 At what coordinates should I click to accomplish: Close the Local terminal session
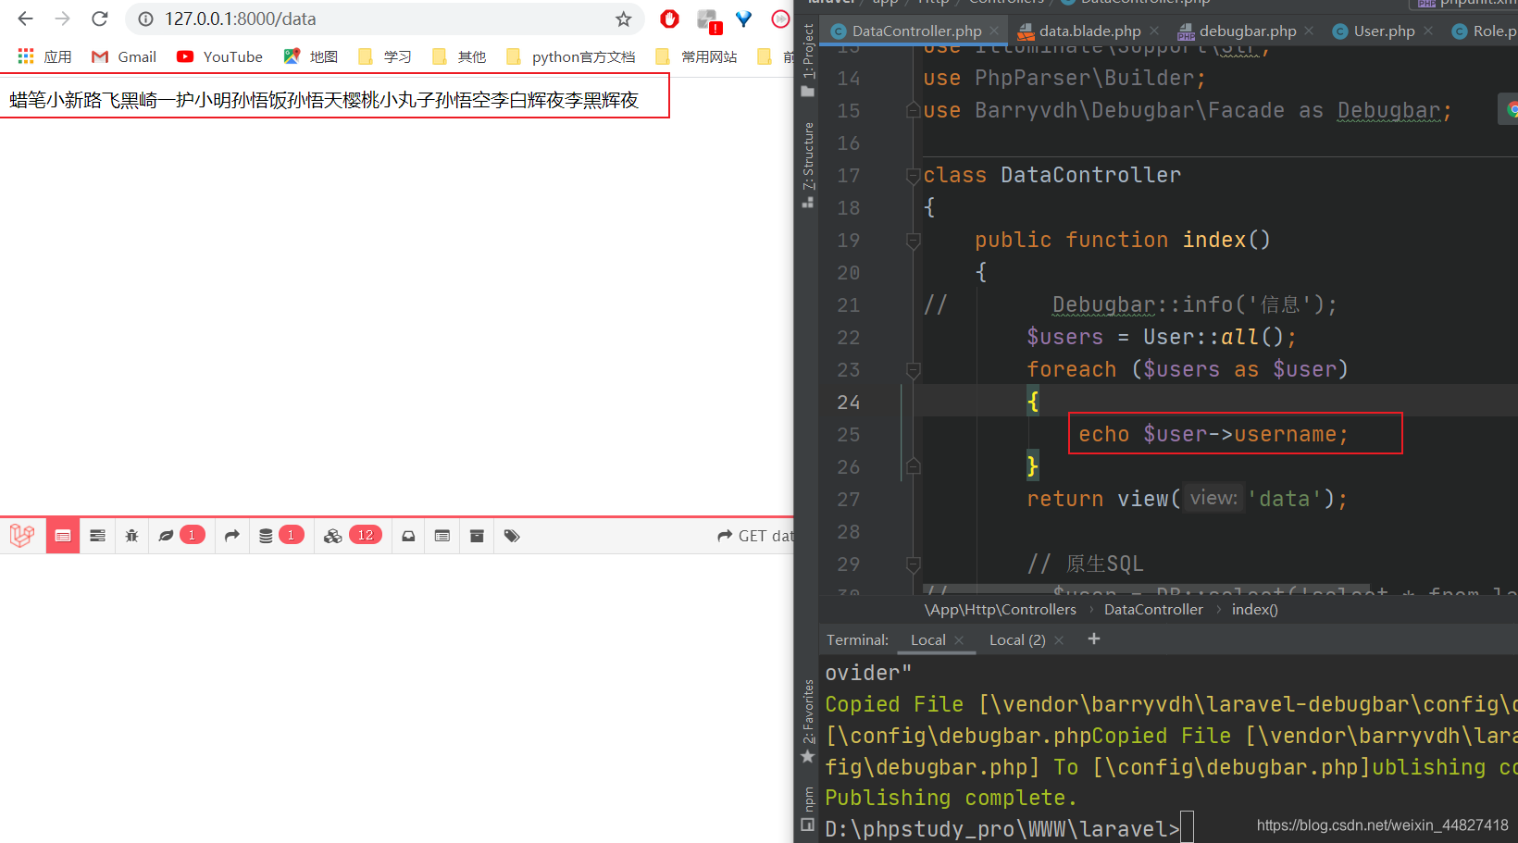[x=959, y=640]
